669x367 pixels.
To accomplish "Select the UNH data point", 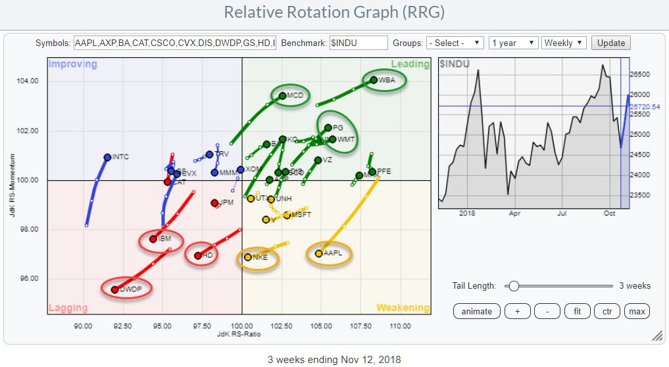I will (271, 199).
